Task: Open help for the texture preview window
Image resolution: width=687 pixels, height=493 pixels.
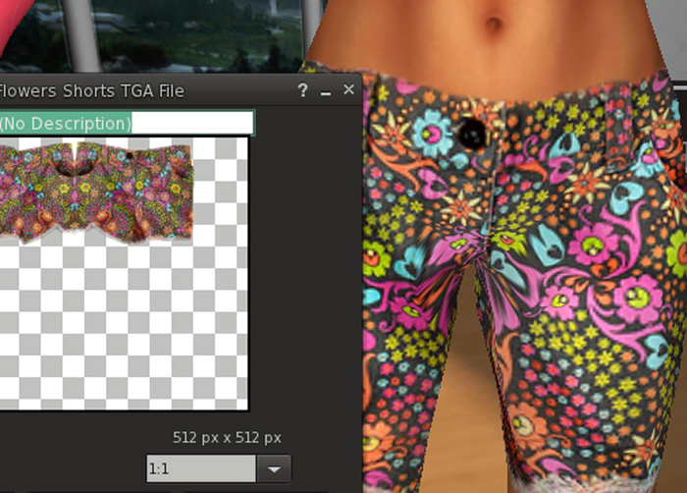Action: [x=302, y=90]
